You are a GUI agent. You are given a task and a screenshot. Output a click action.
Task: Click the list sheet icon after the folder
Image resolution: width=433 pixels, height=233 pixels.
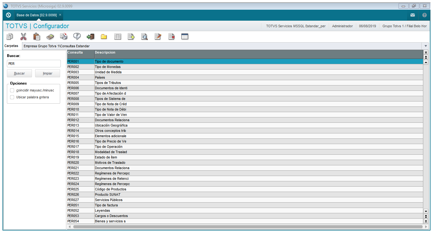[x=117, y=37]
